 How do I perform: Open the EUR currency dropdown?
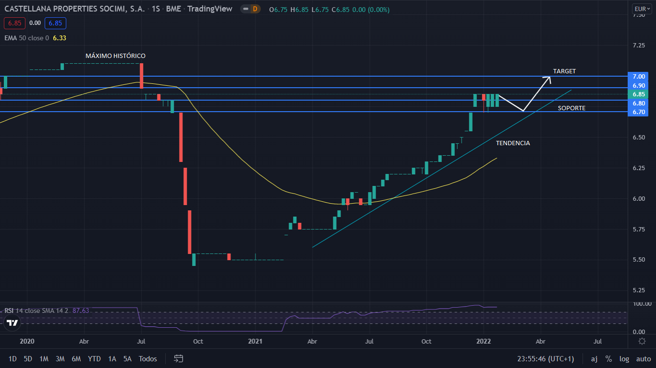(641, 9)
